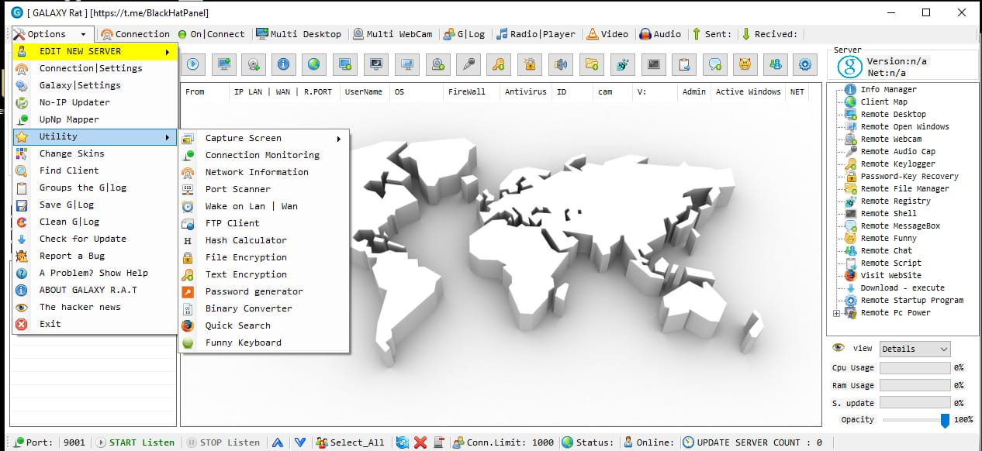Viewport: 982px width, 451px height.
Task: Click the blue up arrow in status bar
Action: click(x=278, y=442)
